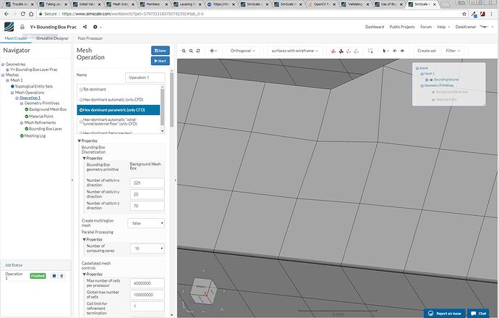Screen dimensions: 499x318
Task: Collapse Mesh Refinements tree node
Action: pos(22,122)
